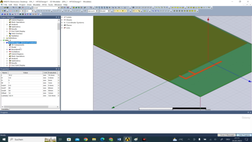Click the green checkmark Validate icon
This screenshot has width=252, height=142.
[76, 7]
